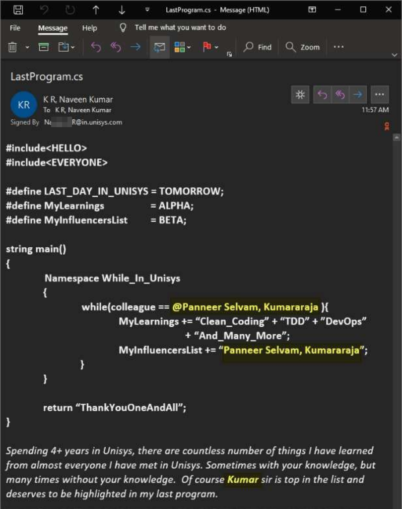The height and width of the screenshot is (509, 402).
Task: Click Find in the ribbon
Action: point(258,47)
